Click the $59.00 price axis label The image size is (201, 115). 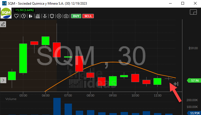[193, 48]
